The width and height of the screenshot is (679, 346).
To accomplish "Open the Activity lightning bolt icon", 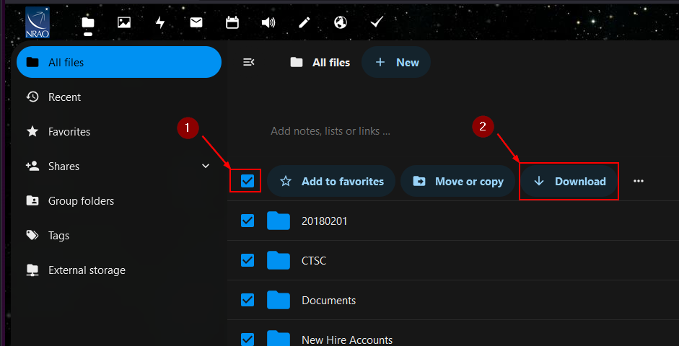I will click(x=160, y=22).
